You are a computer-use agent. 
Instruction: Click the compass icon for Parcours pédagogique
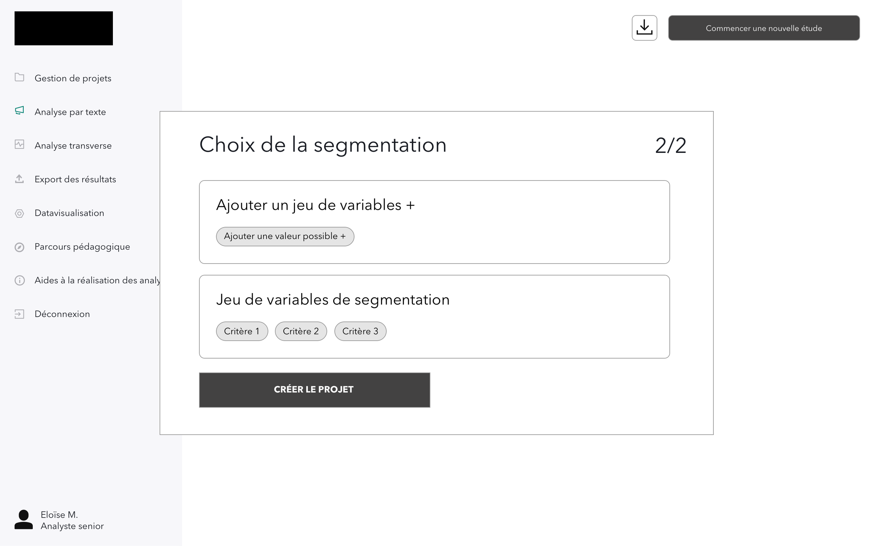(x=19, y=247)
